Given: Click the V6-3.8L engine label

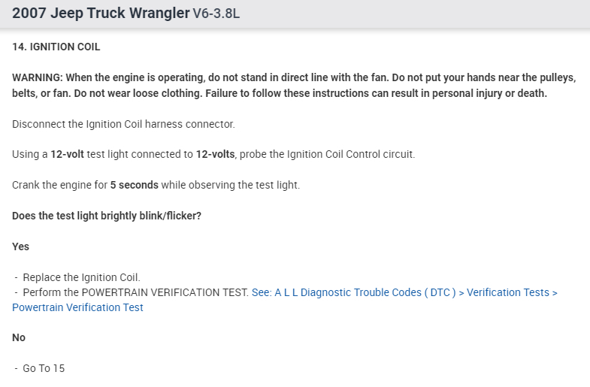Looking at the screenshot, I should click(x=216, y=15).
